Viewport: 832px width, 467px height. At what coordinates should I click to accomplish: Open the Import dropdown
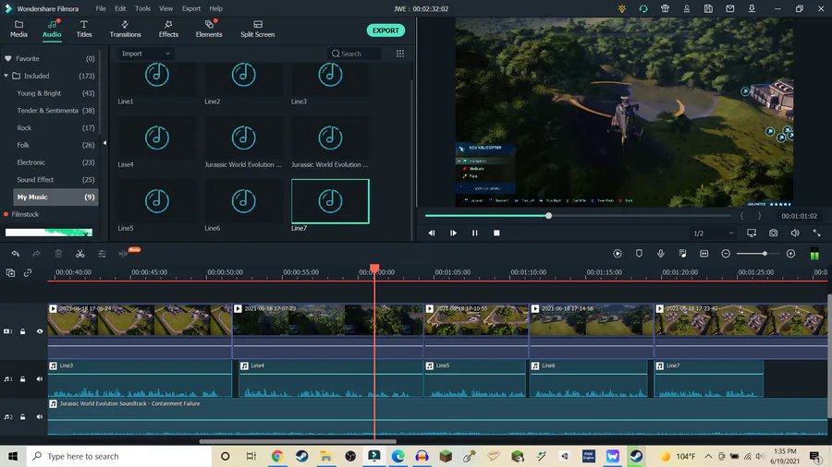[145, 54]
